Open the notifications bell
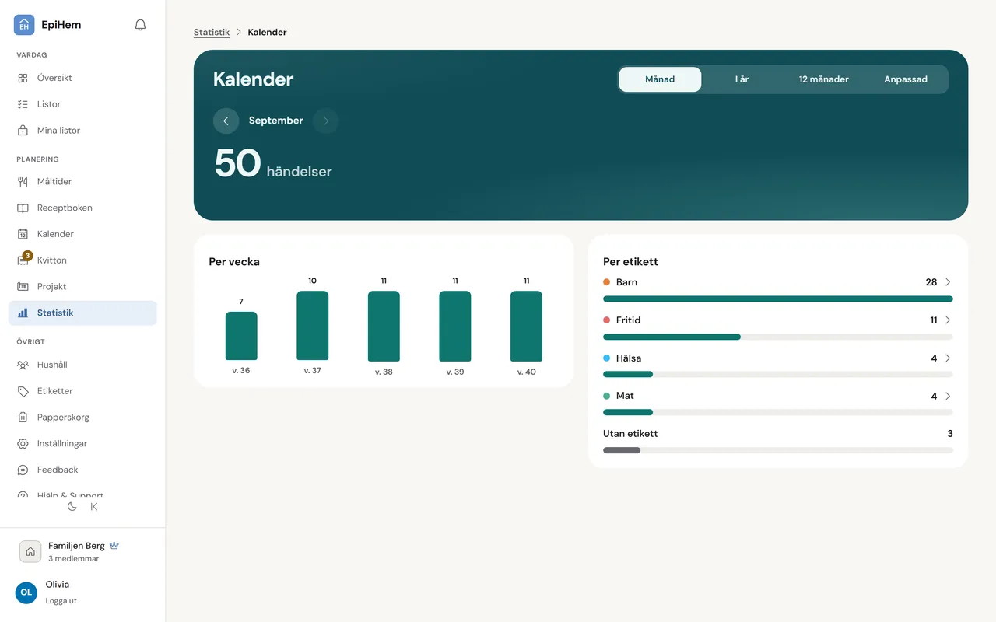Image resolution: width=996 pixels, height=622 pixels. pyautogui.click(x=140, y=25)
